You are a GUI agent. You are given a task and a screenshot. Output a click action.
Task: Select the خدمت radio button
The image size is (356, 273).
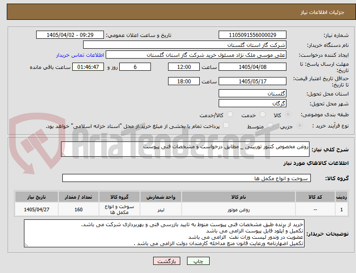[262, 114]
